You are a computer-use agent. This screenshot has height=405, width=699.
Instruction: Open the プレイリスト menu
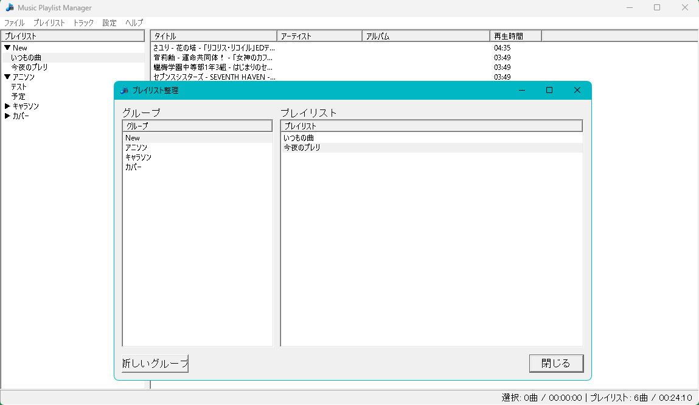49,22
